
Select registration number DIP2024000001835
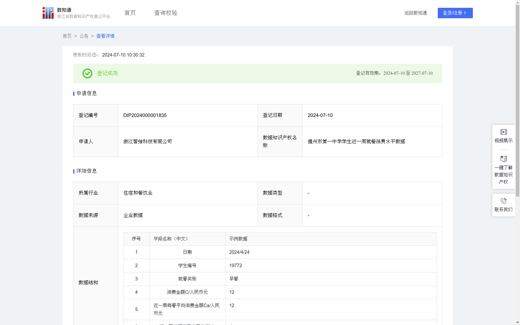click(145, 115)
